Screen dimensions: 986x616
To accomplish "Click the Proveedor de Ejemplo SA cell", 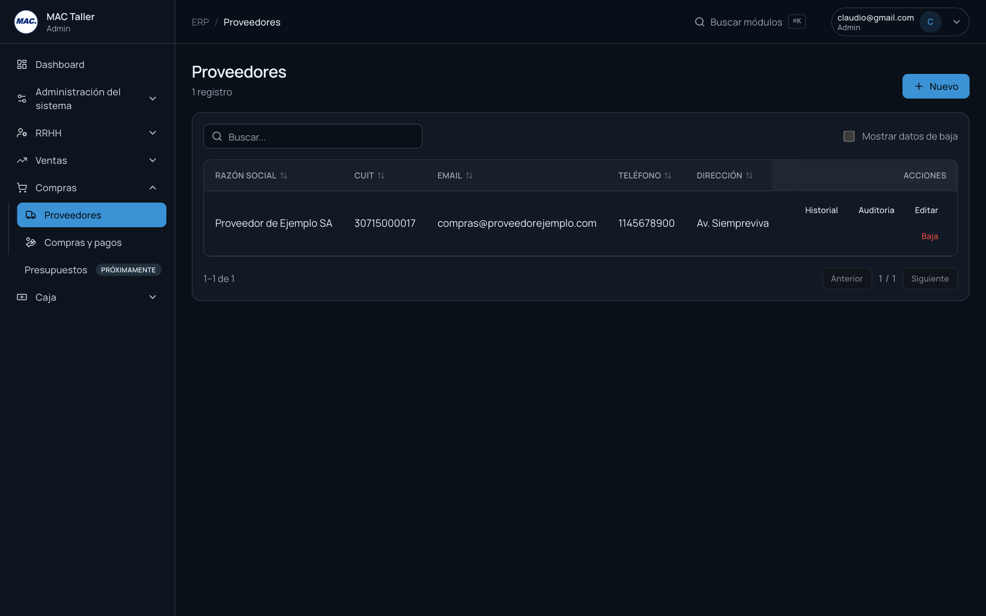I will [273, 223].
